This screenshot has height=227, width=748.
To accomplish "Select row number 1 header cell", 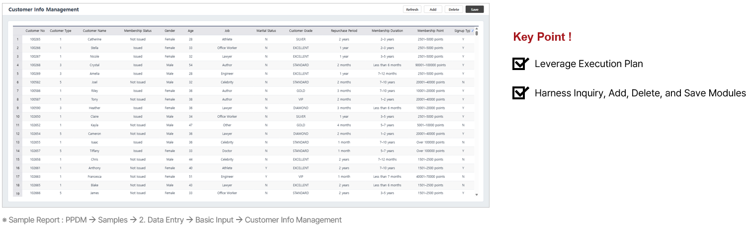I will (18, 39).
